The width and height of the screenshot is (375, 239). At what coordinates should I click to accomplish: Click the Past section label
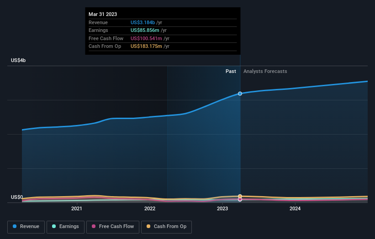click(231, 71)
